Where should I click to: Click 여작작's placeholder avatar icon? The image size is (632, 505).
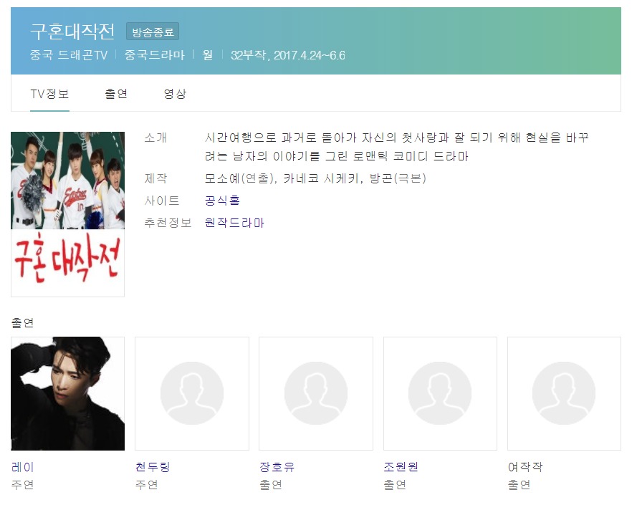click(x=564, y=393)
